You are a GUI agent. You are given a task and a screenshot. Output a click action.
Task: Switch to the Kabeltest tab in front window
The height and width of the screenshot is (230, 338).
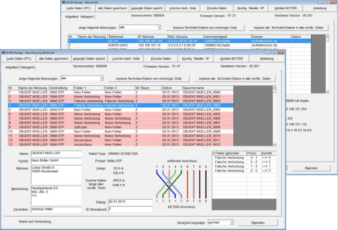(12, 67)
